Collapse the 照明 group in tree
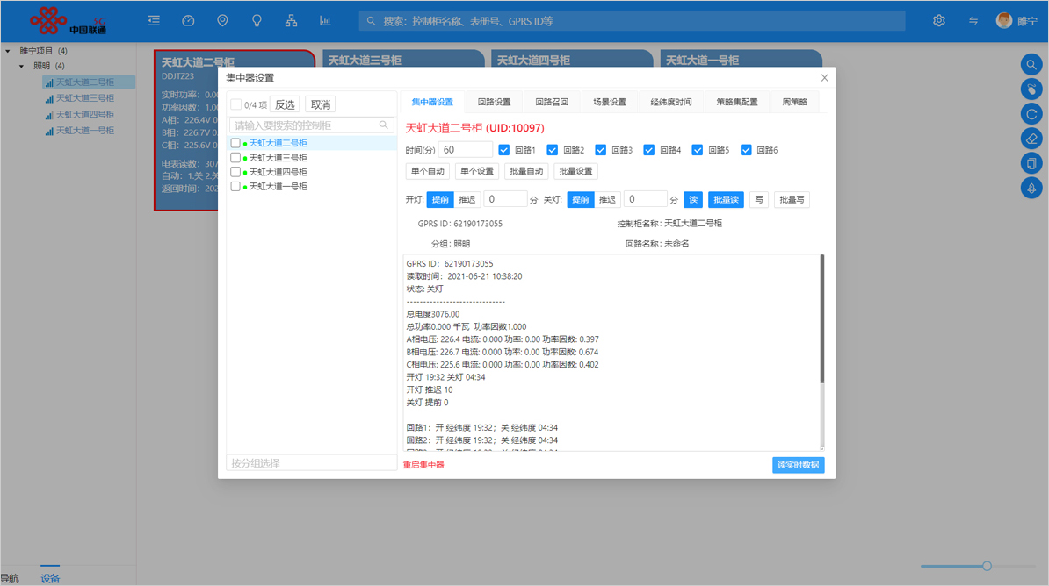The width and height of the screenshot is (1049, 586). (22, 67)
